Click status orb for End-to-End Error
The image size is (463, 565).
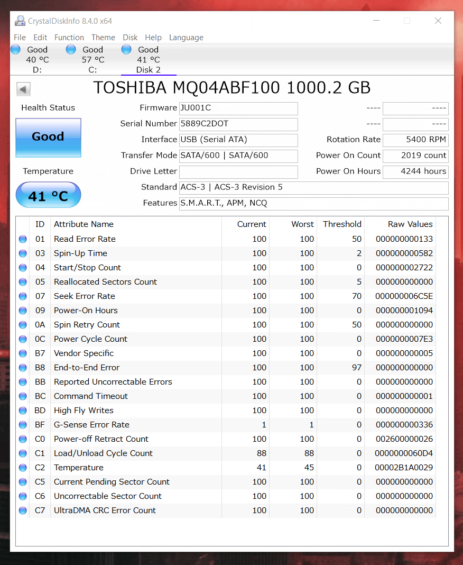(x=23, y=368)
